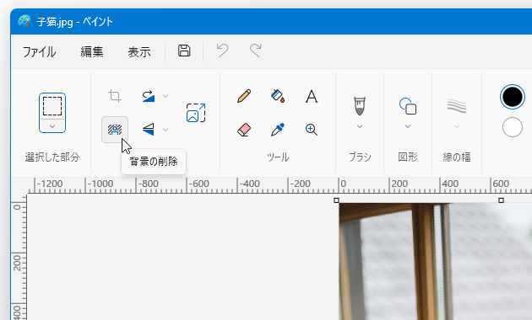532x320 pixels.
Task: Expand the flip options chevron
Action: pyautogui.click(x=166, y=130)
